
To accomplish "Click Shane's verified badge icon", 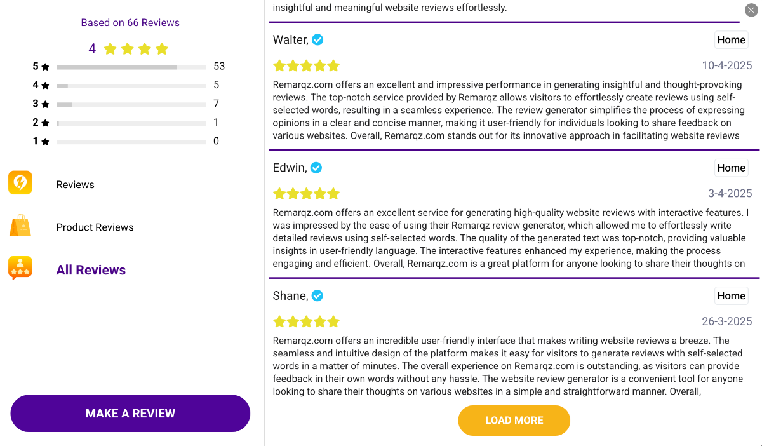I will 317,295.
